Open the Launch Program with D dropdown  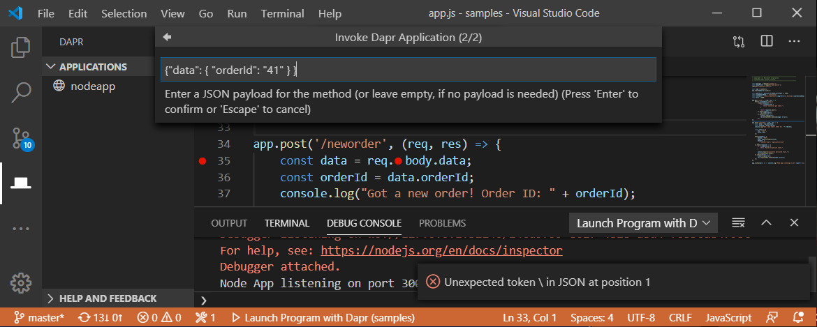coord(643,223)
